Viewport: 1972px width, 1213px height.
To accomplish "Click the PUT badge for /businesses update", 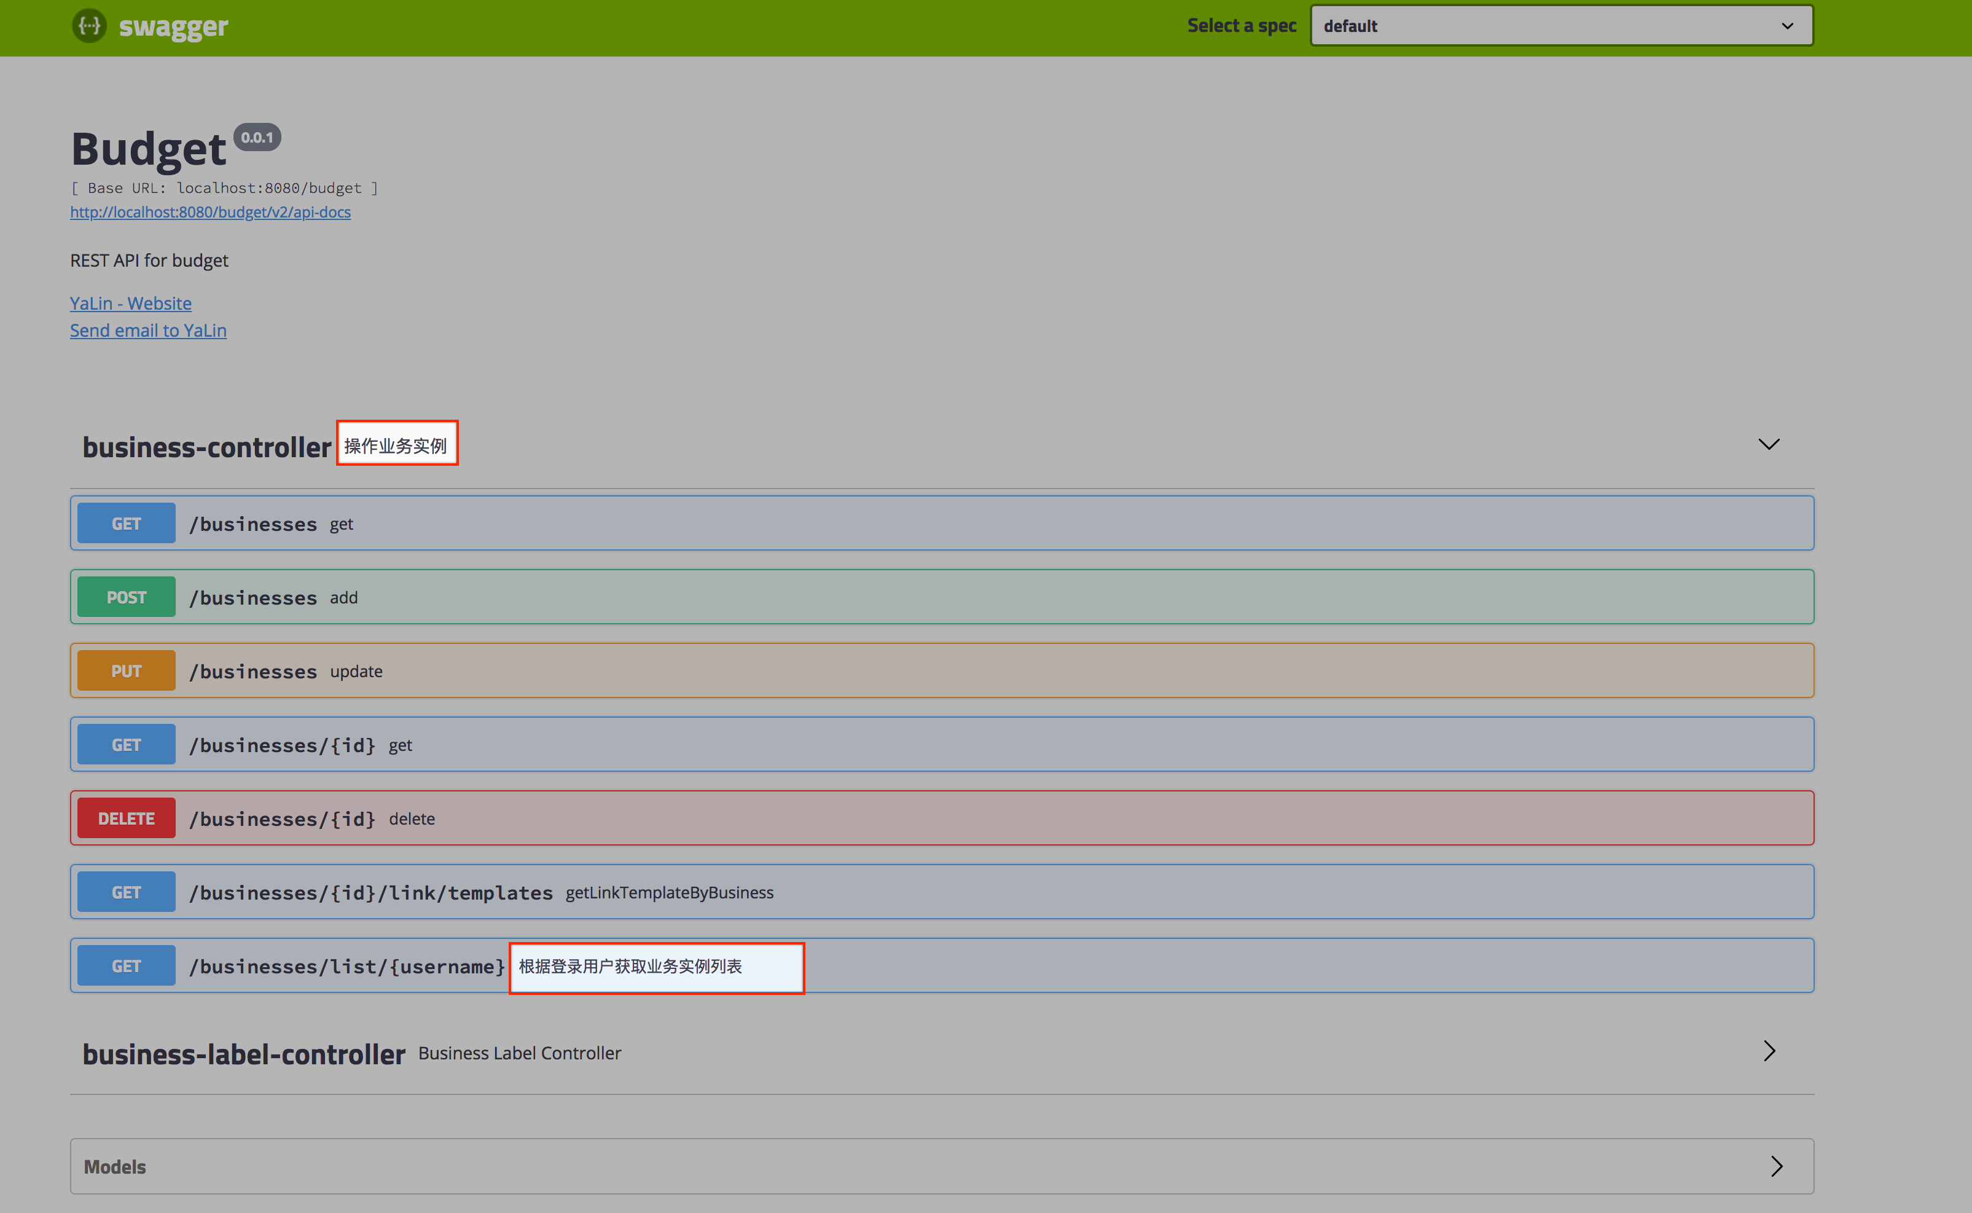I will (x=126, y=672).
